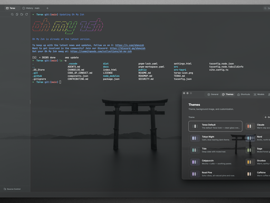The width and height of the screenshot is (270, 203).
Task: Add a new tab with the plus icon
Action: [x=47, y=8]
